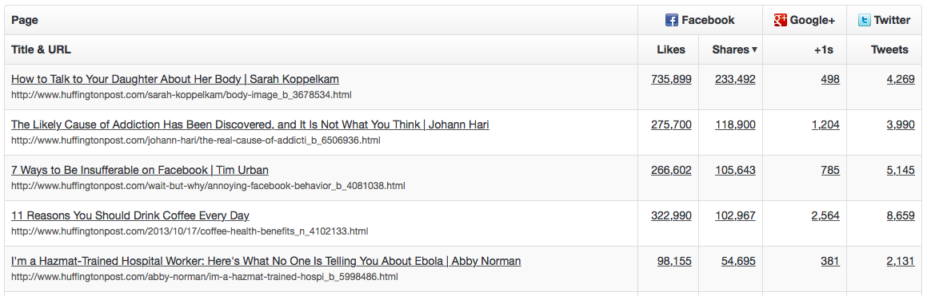Sort by +1s column header
The image size is (927, 296).
[x=824, y=49]
